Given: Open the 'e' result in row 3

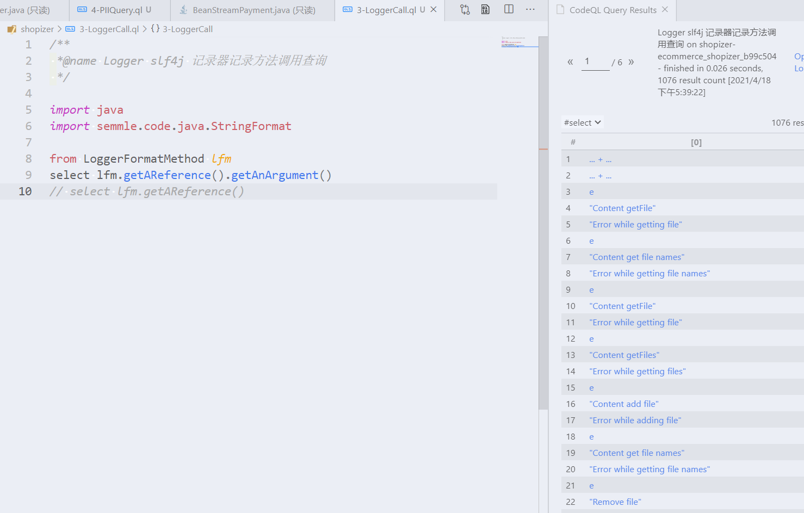Looking at the screenshot, I should pyautogui.click(x=591, y=192).
